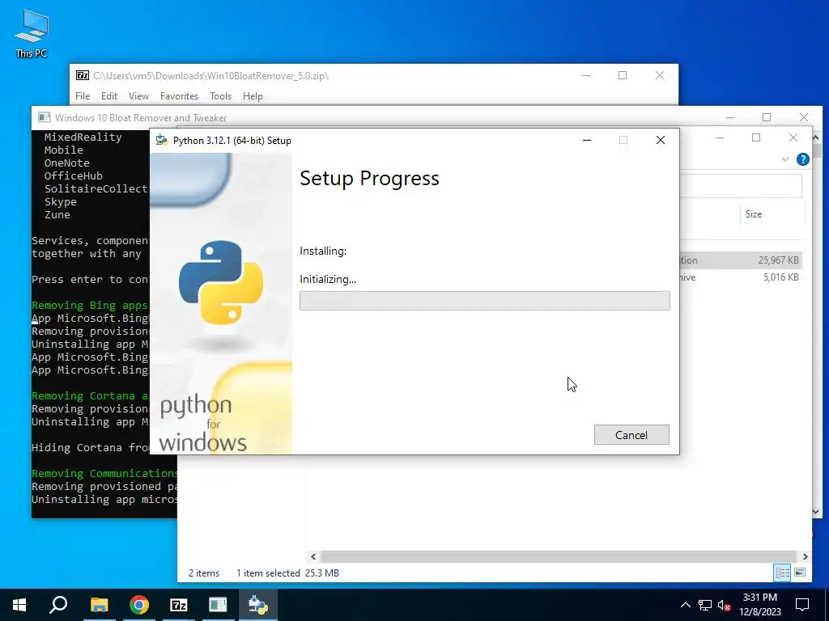This screenshot has width=829, height=621.
Task: Click the Bloat Remover console title icon
Action: 44,117
